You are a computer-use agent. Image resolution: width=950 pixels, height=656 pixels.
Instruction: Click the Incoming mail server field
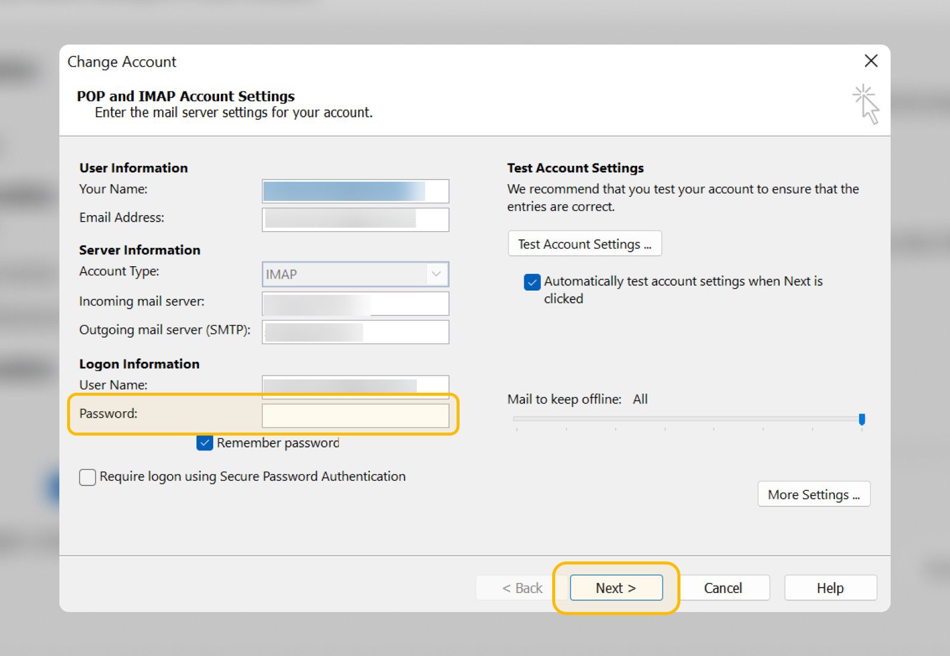355,304
